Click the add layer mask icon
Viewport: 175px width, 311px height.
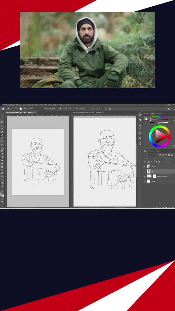click(160, 208)
